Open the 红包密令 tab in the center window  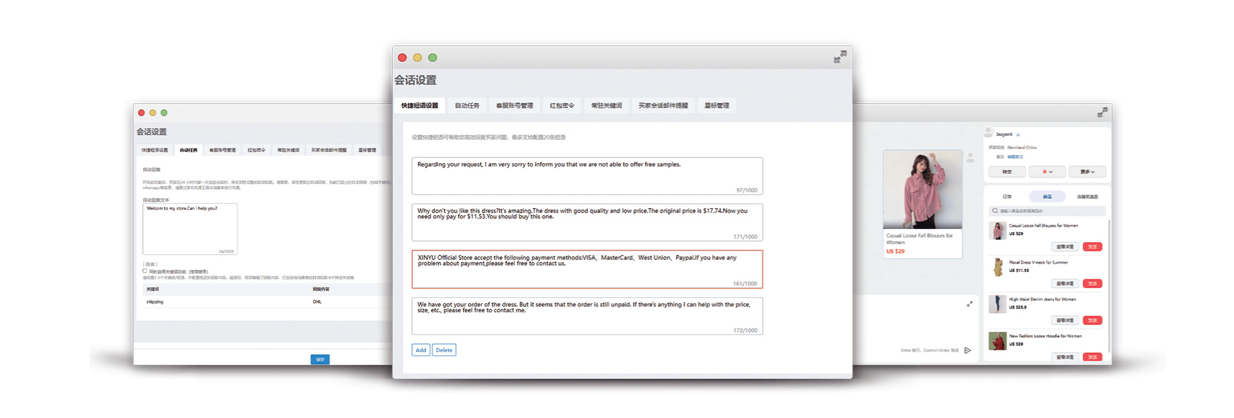pos(562,106)
